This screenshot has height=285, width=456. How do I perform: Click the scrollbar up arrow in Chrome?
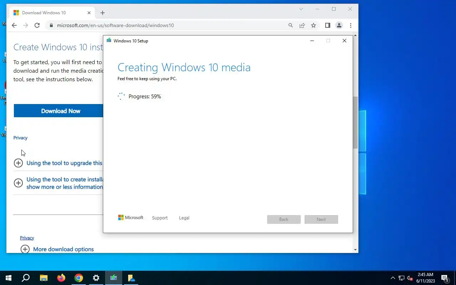(355, 36)
